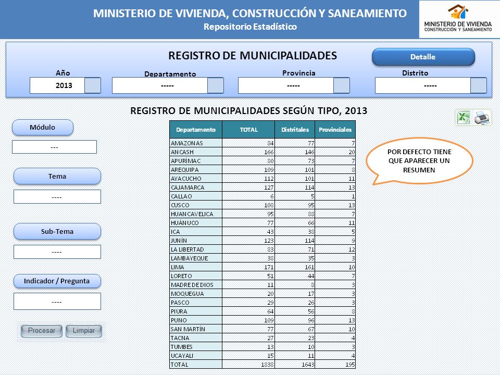Select the PASCO row label
Viewport: 500px width, 375px height.
pyautogui.click(x=180, y=303)
